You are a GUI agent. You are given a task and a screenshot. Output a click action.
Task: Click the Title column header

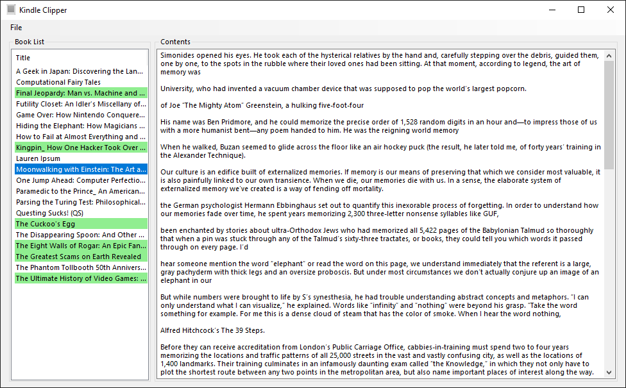[80, 58]
